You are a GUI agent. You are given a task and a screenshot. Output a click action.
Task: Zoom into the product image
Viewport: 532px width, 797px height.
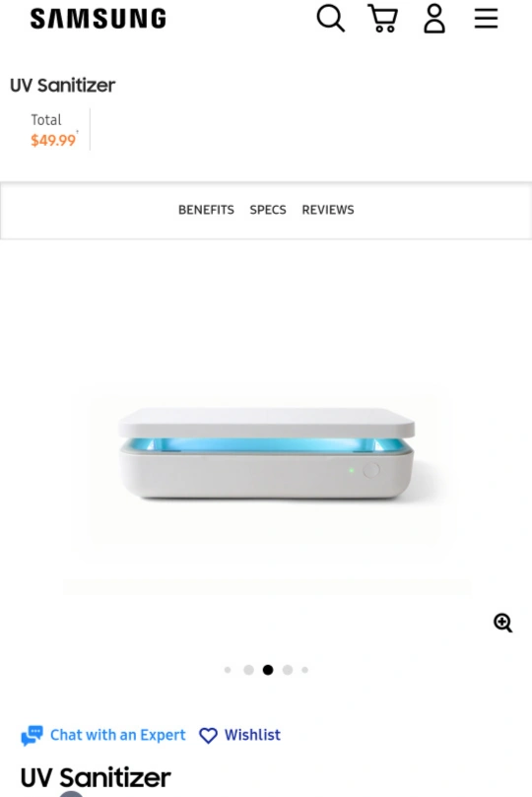tap(503, 623)
